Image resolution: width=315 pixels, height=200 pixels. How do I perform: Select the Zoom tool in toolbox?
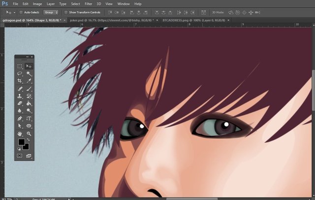click(x=29, y=133)
